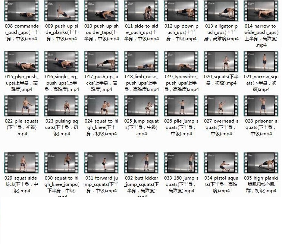The width and height of the screenshot is (282, 244).
Task: Choose the 033_180_jump_squats video thumbnail
Action: (181, 162)
